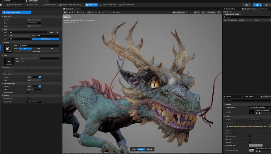Viewport: 271px width, 154px height.
Task: Toggle pressure sensitivity for Sculpt Brush Strength
Action: [40, 77]
